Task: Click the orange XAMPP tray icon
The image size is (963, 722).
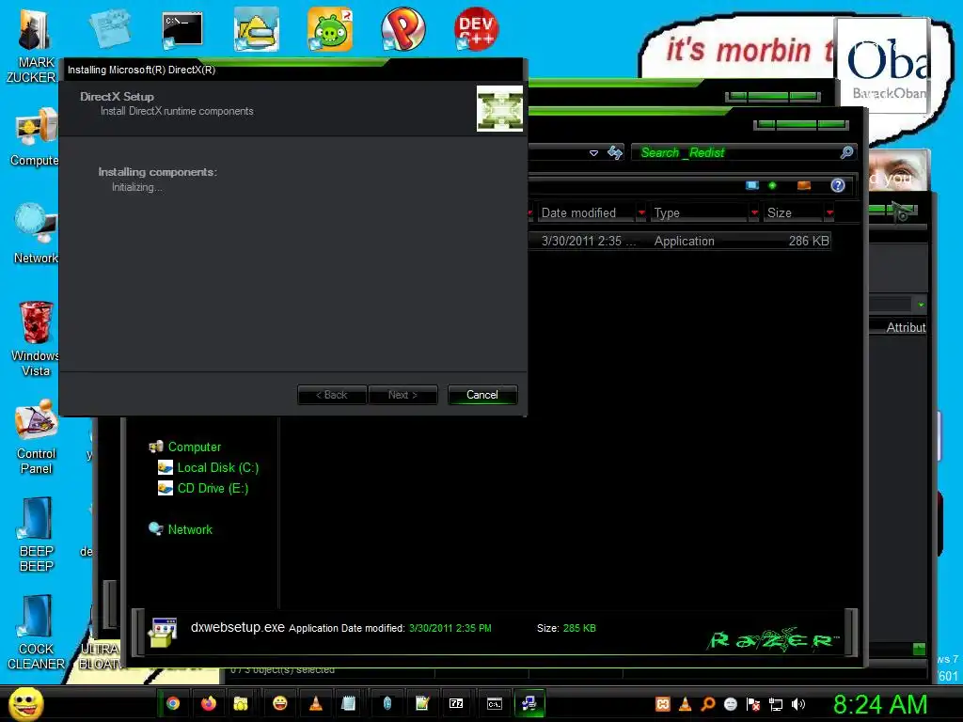Action: tap(663, 704)
